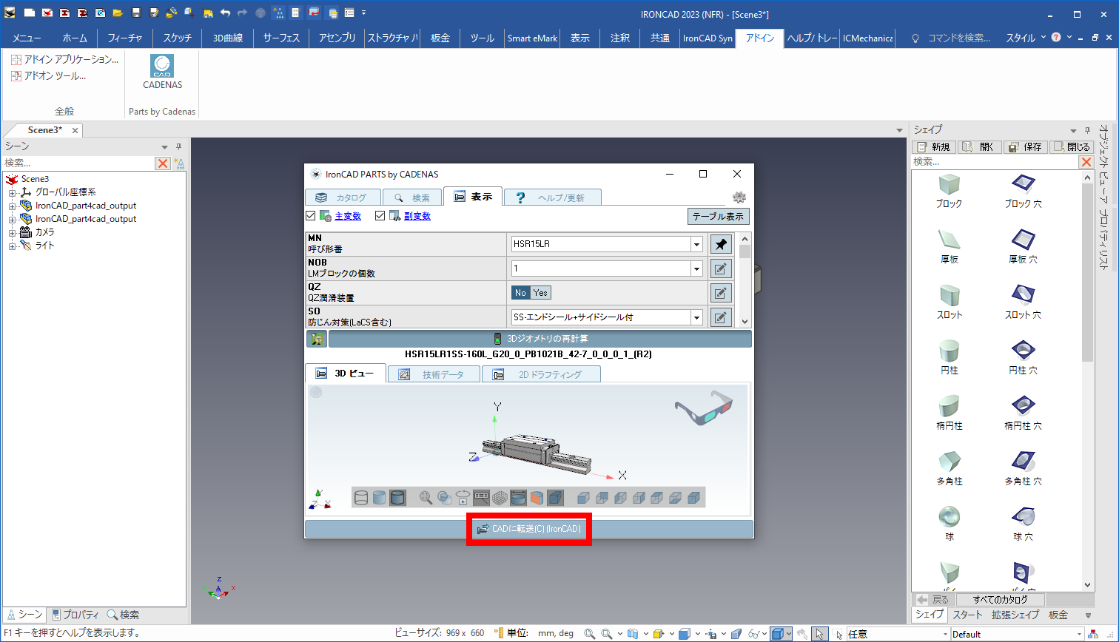Click the テーブル表示 button

[718, 216]
